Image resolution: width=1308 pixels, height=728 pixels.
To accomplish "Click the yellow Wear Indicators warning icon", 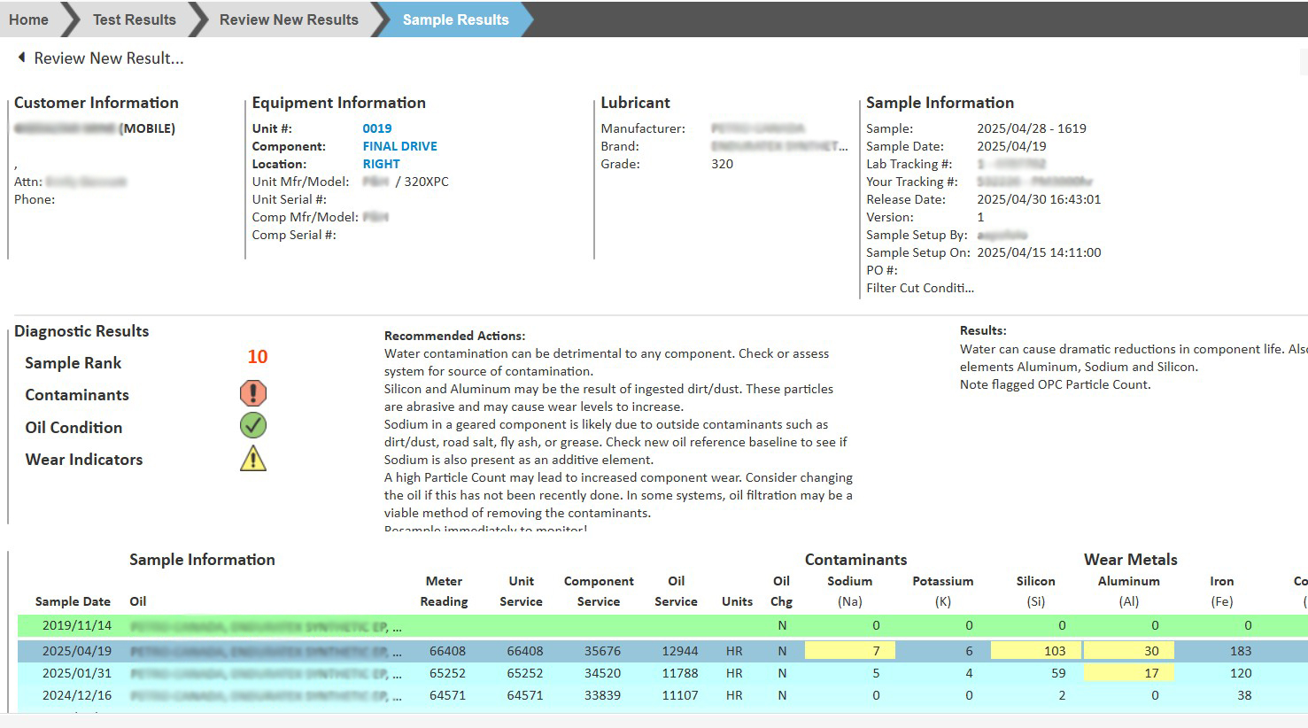I will point(252,459).
